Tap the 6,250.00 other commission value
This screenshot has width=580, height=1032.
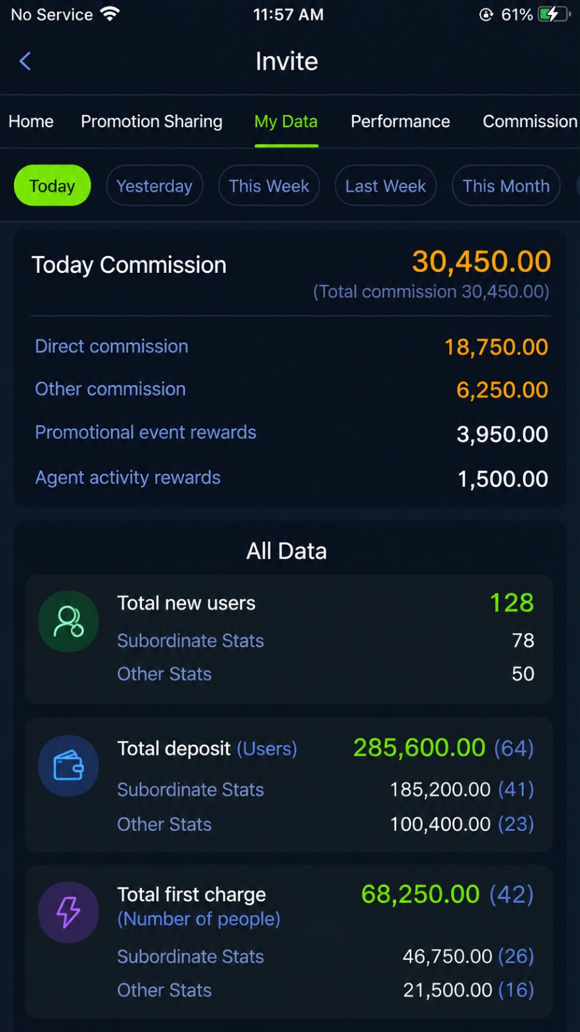coord(502,390)
